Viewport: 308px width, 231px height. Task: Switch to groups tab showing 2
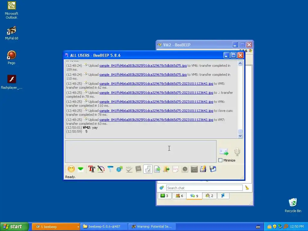pyautogui.click(x=209, y=196)
